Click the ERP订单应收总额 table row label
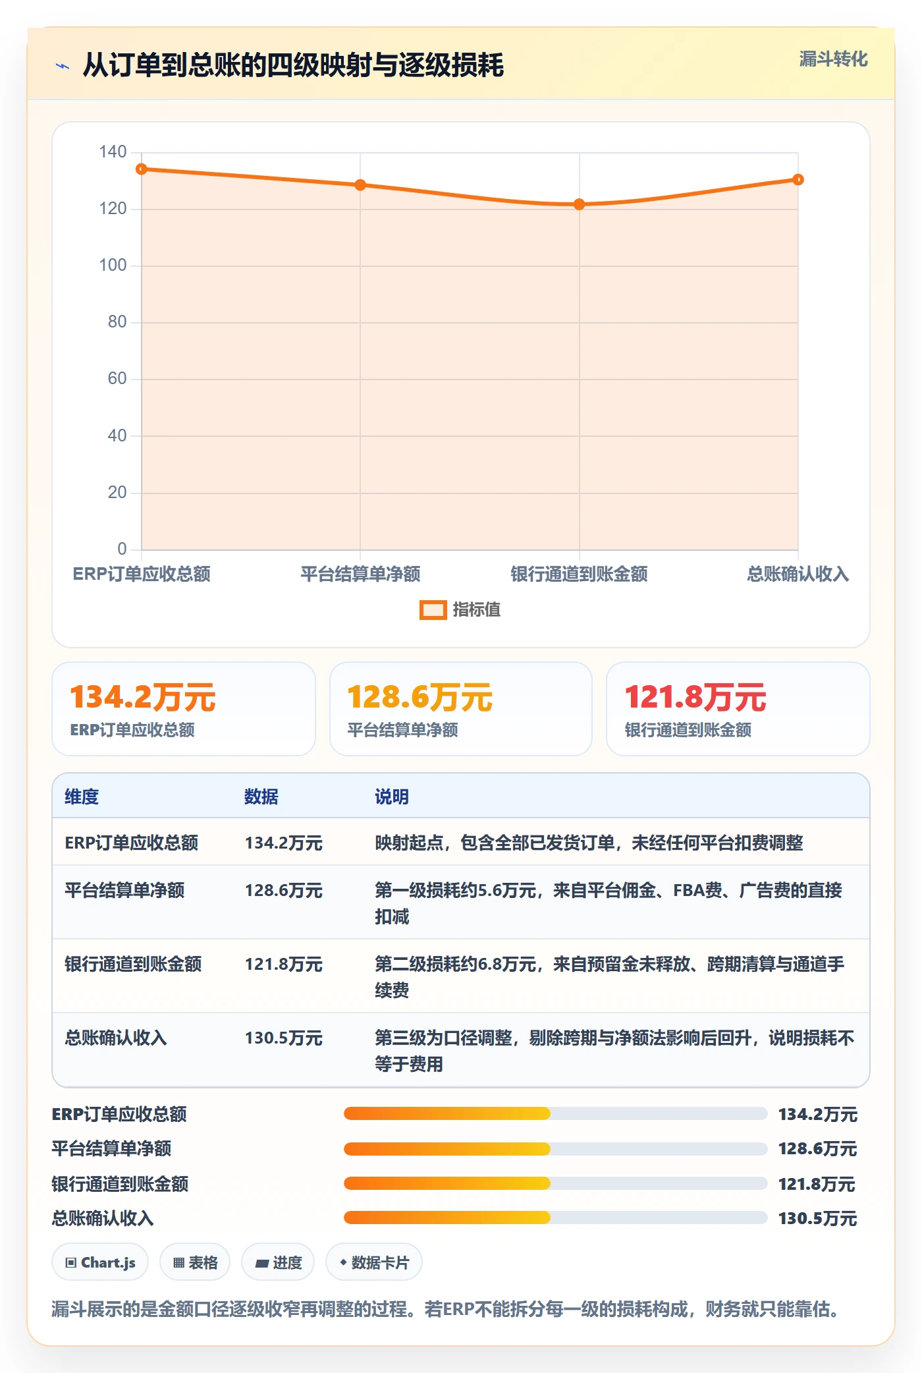The width and height of the screenshot is (922, 1373). [x=132, y=843]
